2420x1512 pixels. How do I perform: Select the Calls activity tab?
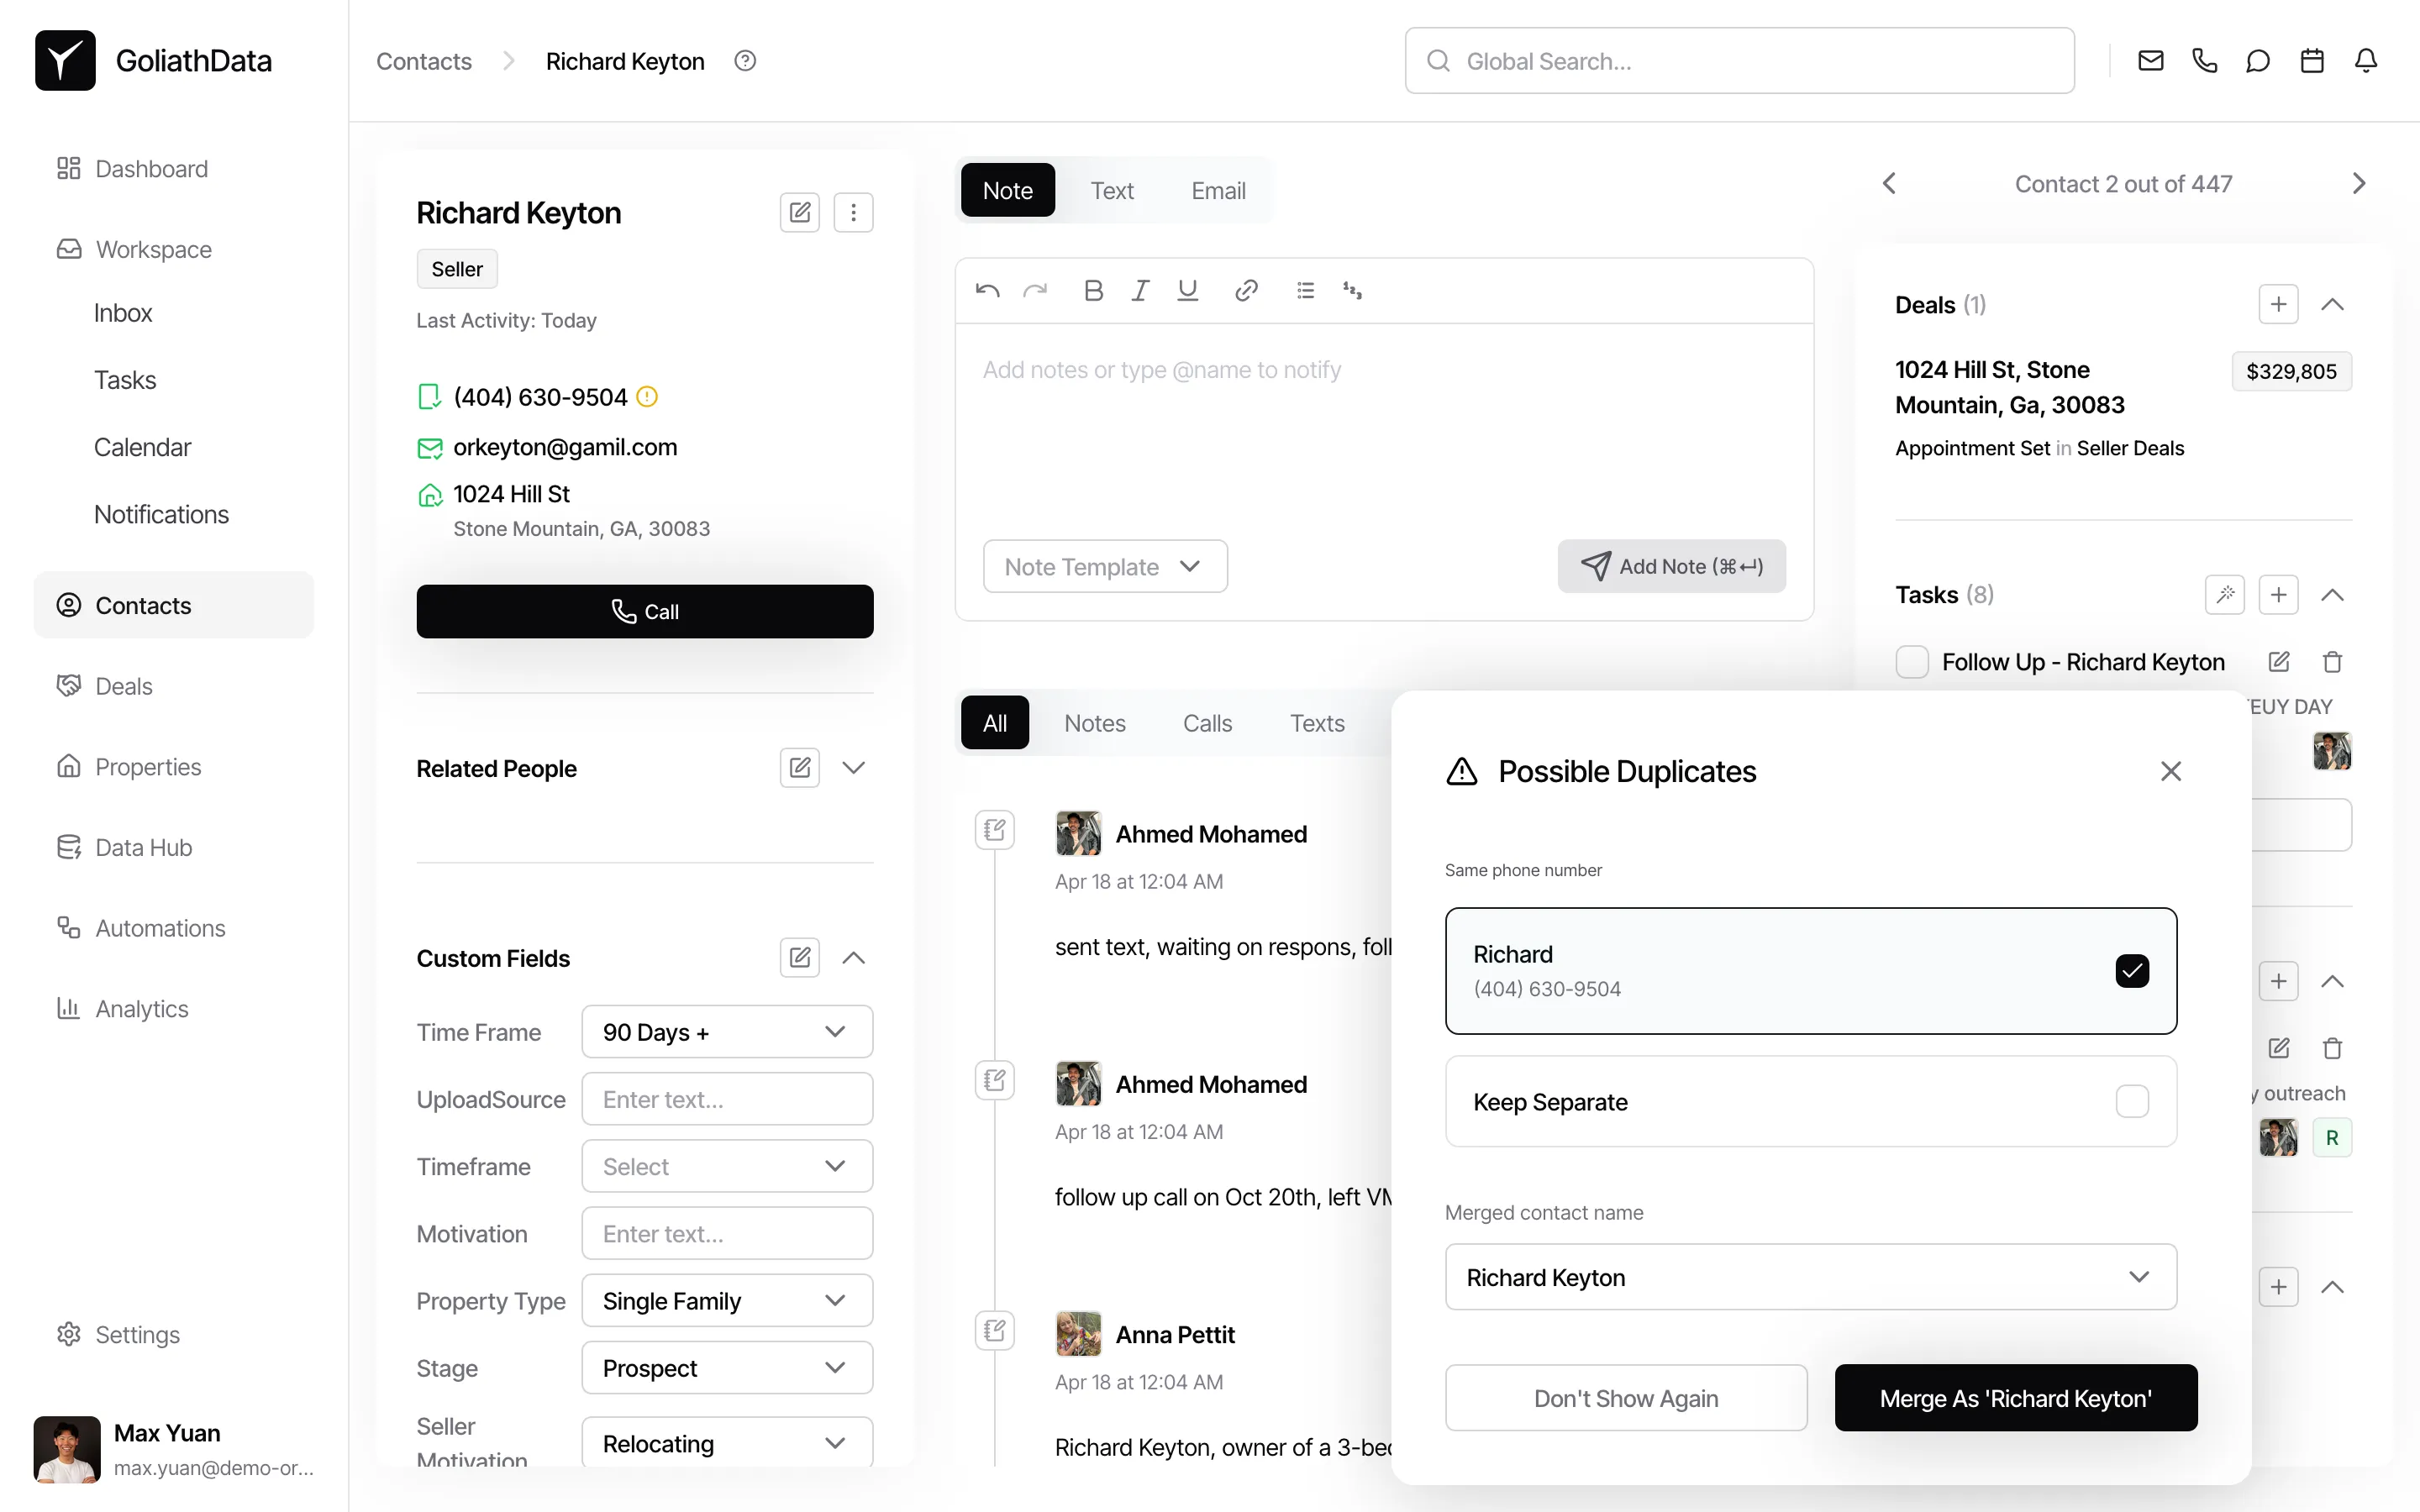pos(1207,723)
